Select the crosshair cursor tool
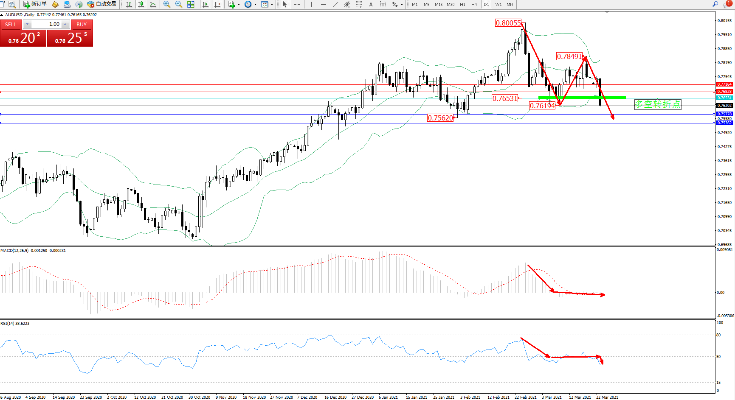 (297, 4)
